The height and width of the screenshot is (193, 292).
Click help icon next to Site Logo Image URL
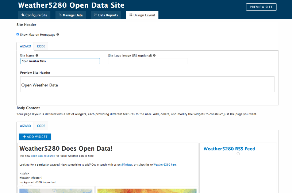coord(154,55)
